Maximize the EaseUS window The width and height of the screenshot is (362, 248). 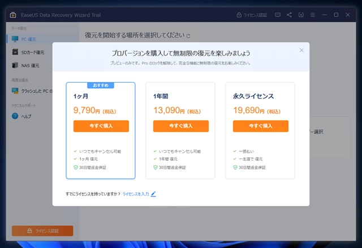point(336,15)
